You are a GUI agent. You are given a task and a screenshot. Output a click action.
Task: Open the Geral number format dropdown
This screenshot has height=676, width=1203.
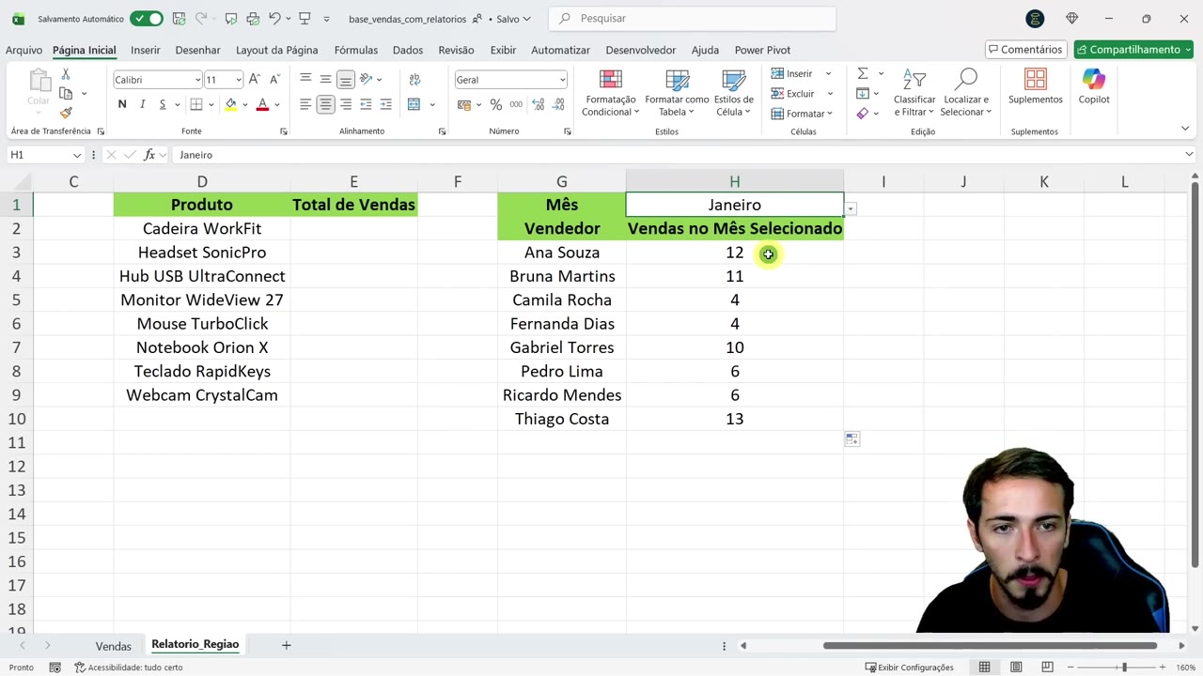(562, 80)
